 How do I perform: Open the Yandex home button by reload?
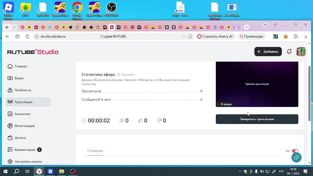pos(17,36)
